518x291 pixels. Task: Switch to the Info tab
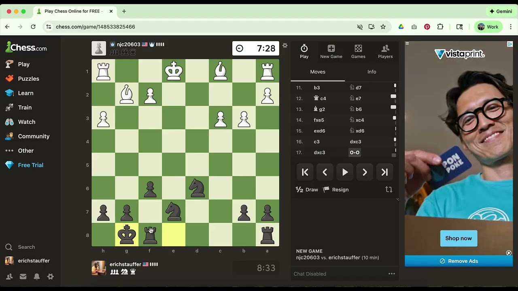point(372,72)
